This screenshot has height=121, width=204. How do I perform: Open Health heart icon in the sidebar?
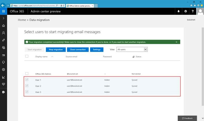pos(4,84)
